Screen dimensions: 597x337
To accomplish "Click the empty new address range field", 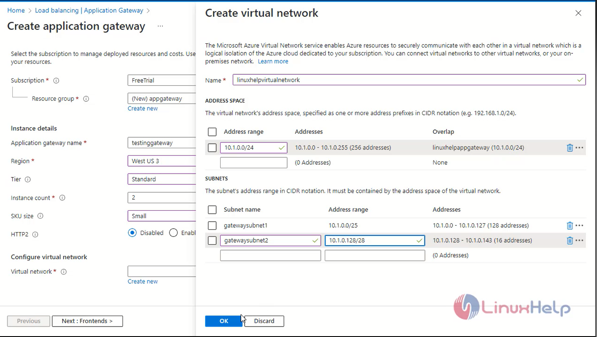I will (253, 163).
